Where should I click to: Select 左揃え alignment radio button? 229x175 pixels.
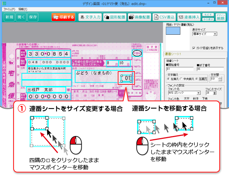[169, 79]
